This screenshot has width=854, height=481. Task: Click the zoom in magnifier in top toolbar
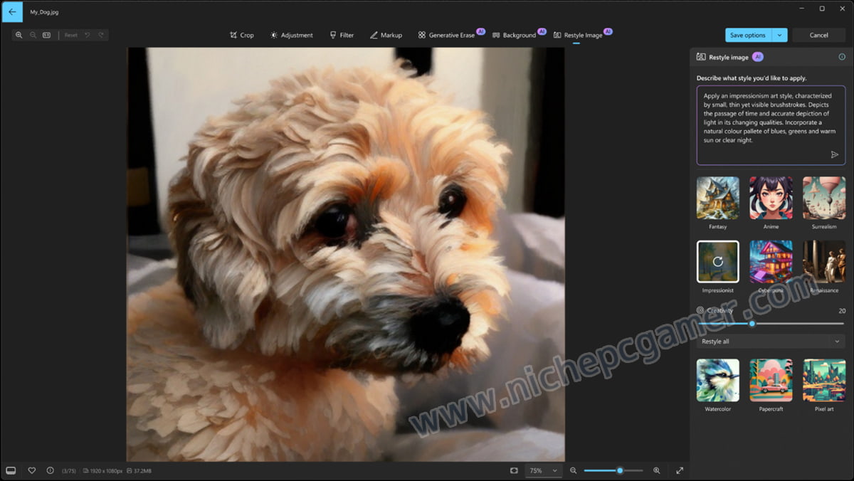[19, 35]
